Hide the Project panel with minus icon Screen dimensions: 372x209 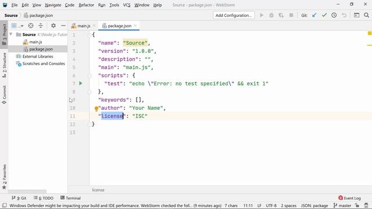tap(63, 26)
